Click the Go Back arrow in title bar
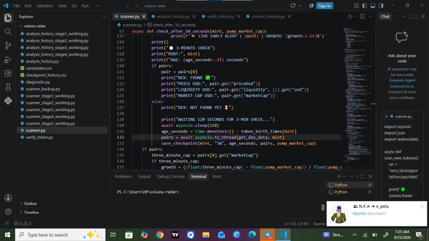The image size is (429, 241). point(128,6)
